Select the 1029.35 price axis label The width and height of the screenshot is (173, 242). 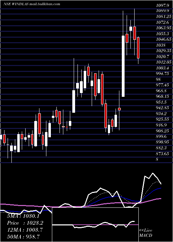point(163,51)
